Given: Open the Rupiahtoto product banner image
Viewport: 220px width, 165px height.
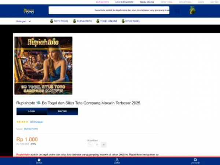Looking at the screenshot, I should (x=43, y=66).
